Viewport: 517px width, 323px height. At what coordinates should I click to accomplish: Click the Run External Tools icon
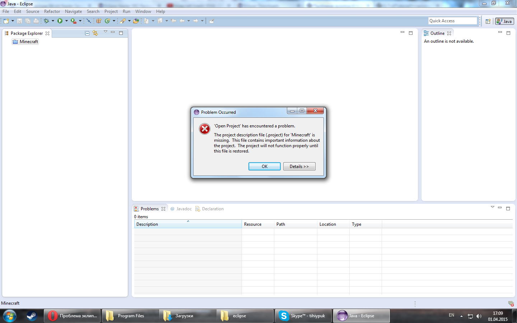click(x=73, y=21)
